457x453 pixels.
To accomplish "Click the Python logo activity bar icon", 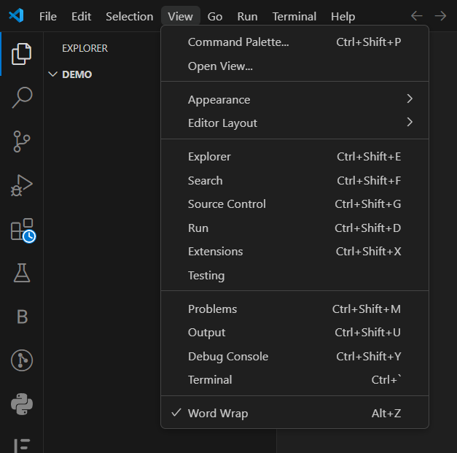I will pos(22,403).
